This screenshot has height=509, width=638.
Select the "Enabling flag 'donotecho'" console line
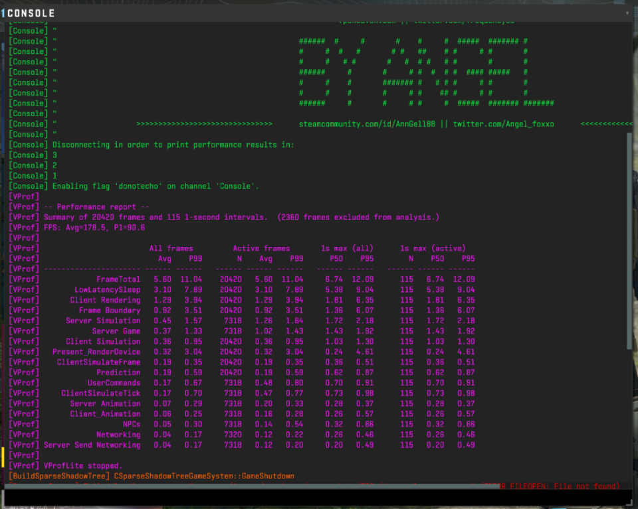pos(134,186)
